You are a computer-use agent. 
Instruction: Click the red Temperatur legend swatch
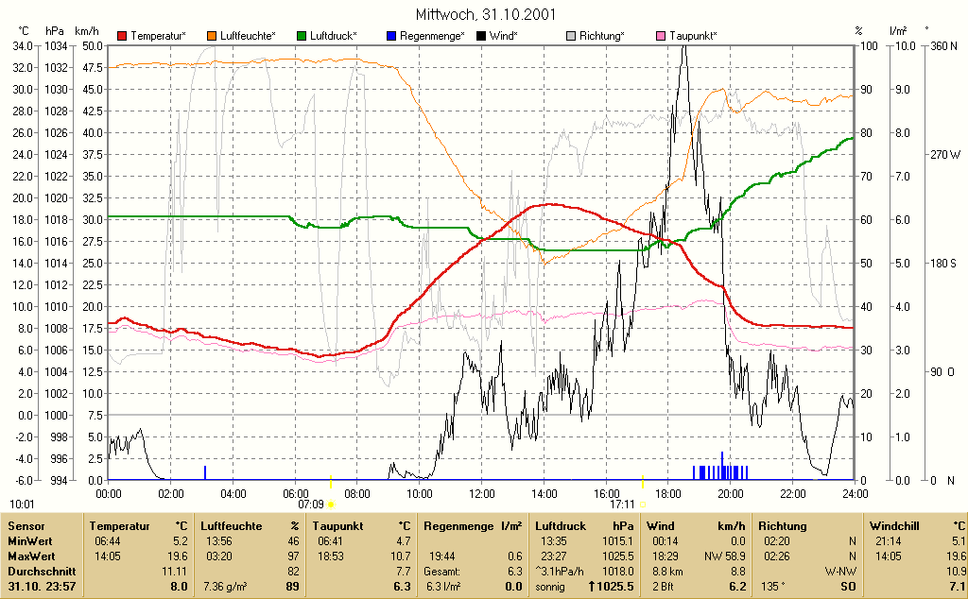coord(122,36)
